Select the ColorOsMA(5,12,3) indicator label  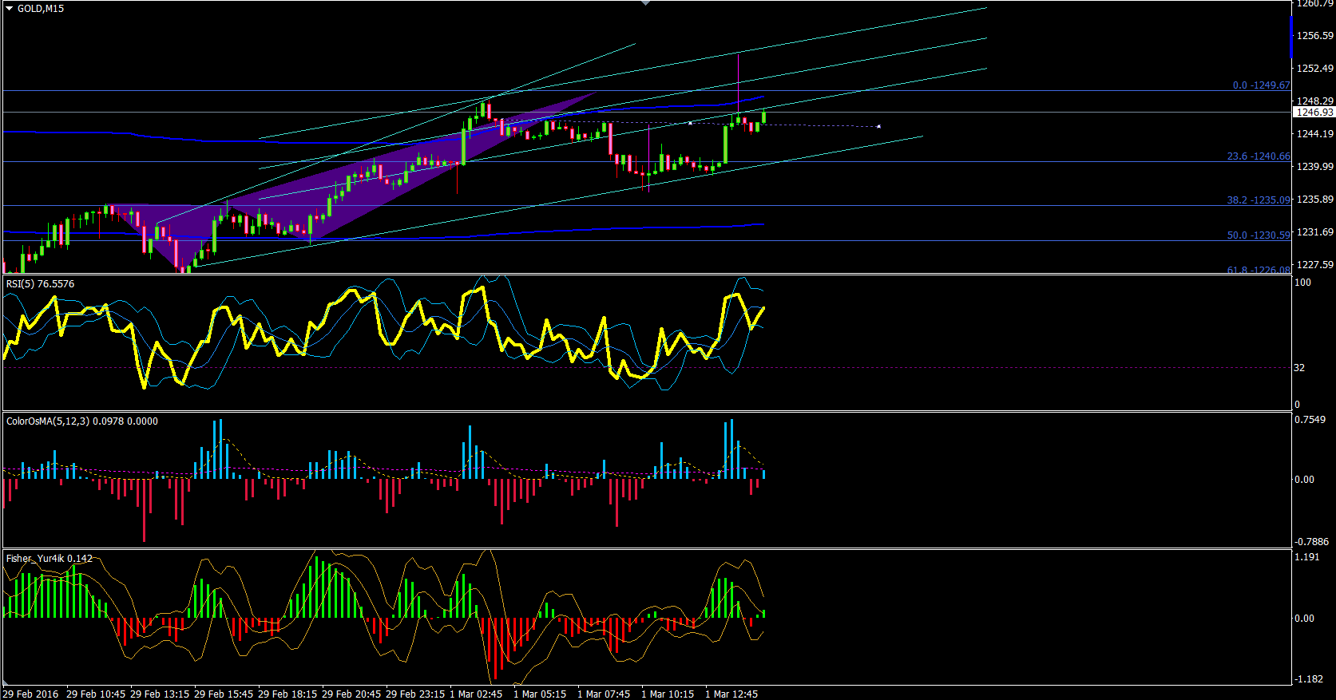(x=82, y=421)
